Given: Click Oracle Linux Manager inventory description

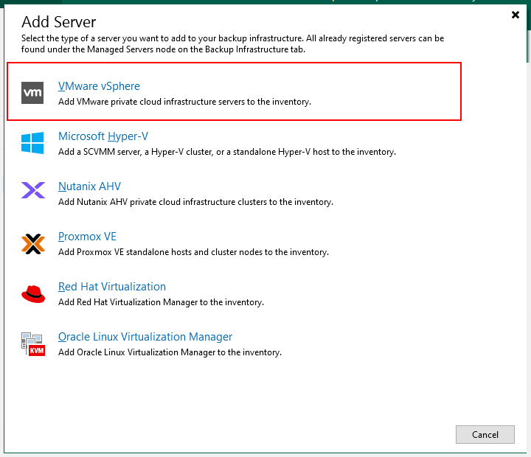Looking at the screenshot, I should (170, 352).
